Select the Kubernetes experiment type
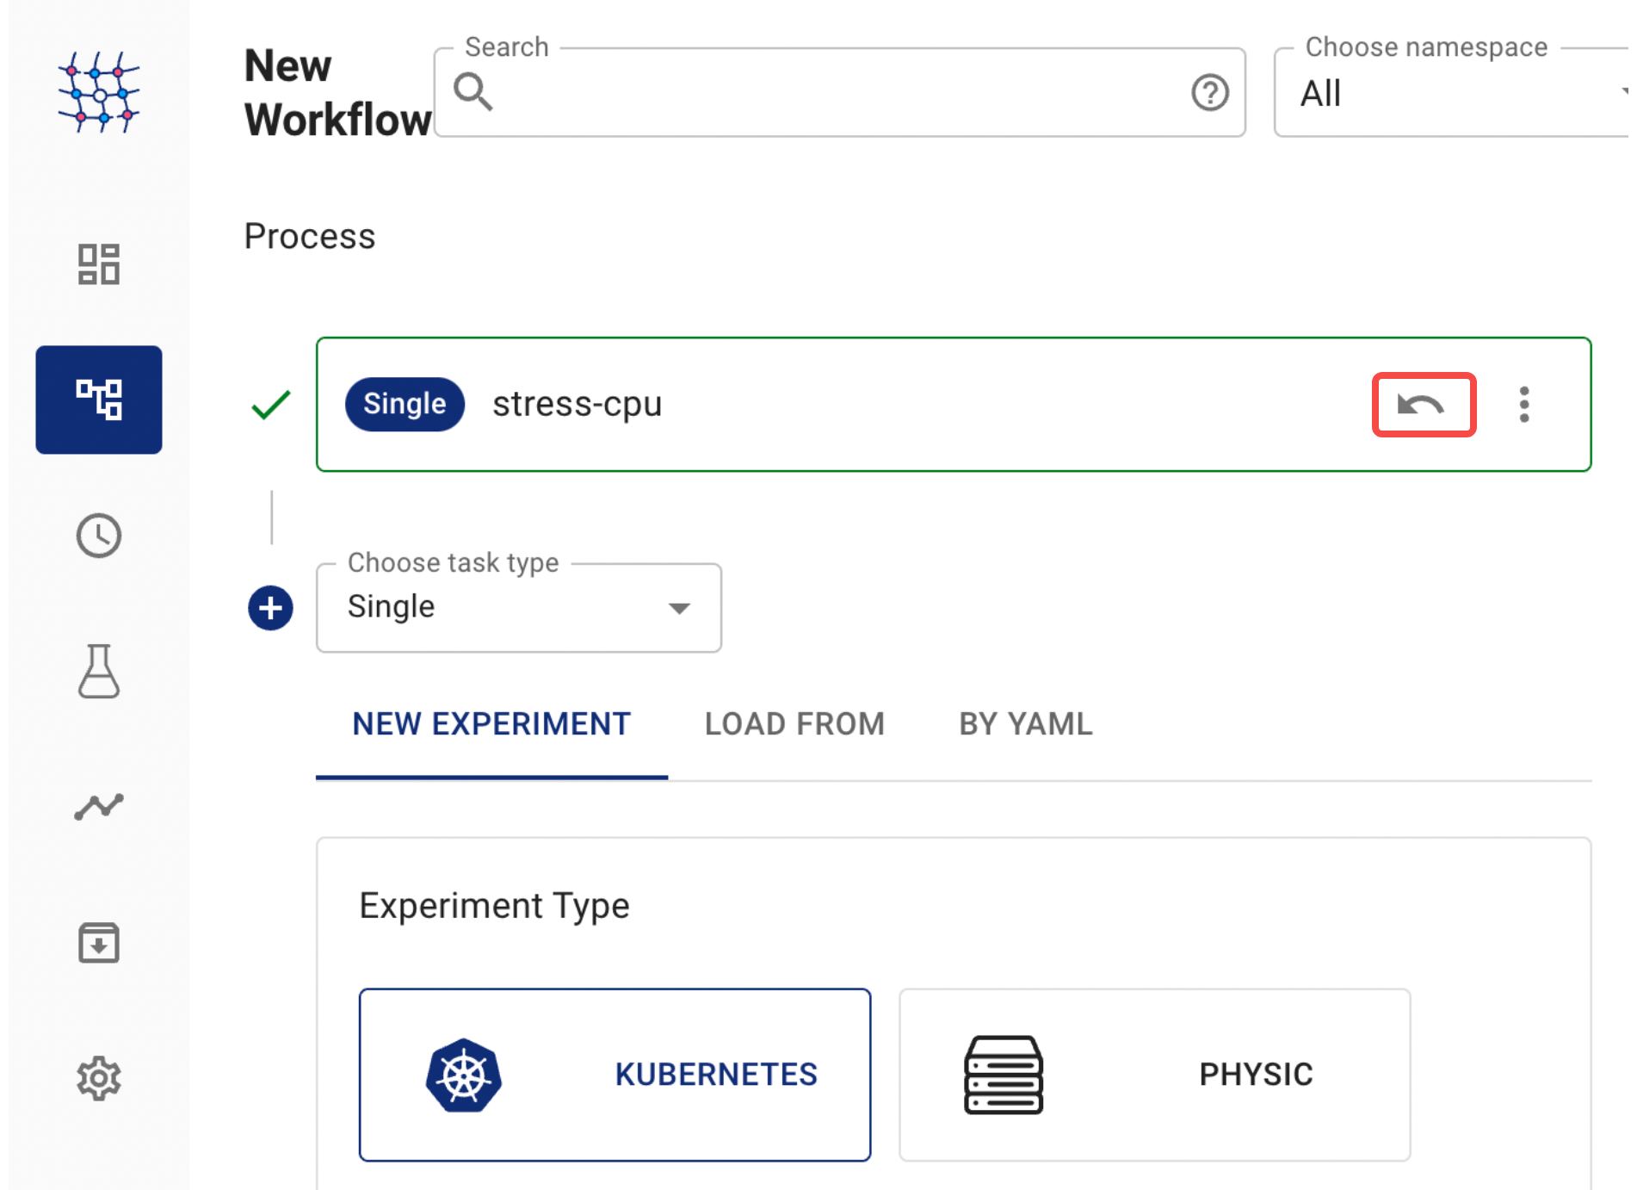1637x1190 pixels. tap(615, 1073)
